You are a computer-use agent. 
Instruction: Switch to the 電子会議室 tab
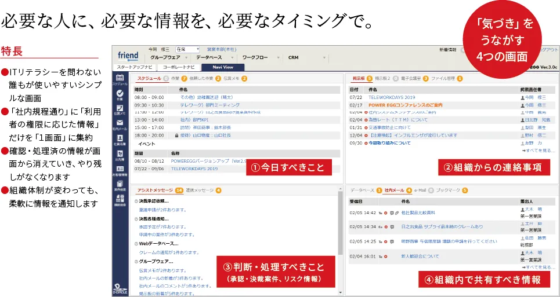coord(411,78)
